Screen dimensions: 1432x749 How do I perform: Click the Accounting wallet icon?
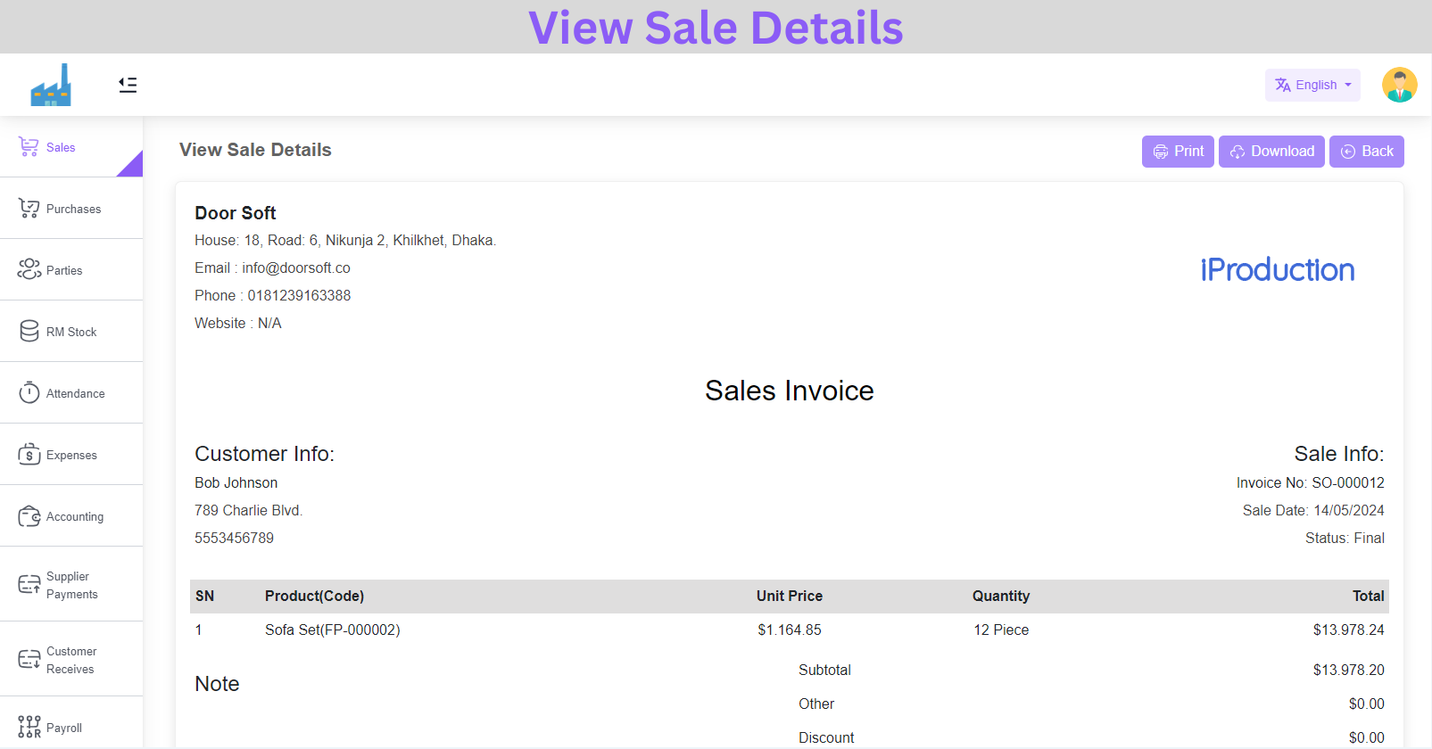[x=29, y=516]
